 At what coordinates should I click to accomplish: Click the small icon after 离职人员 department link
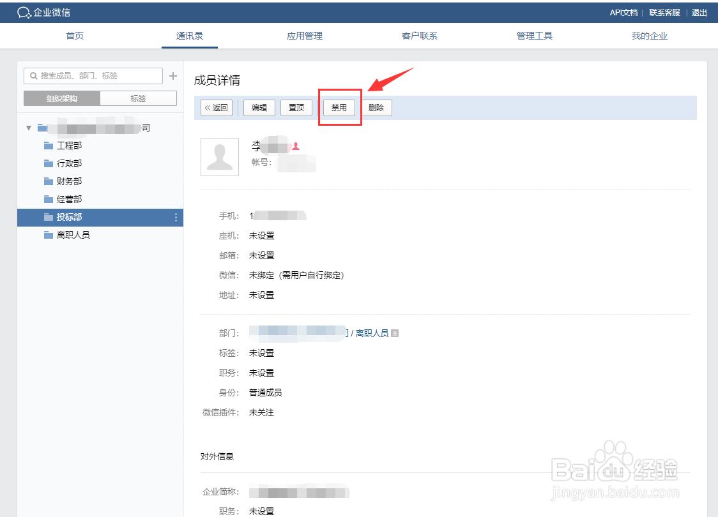click(x=394, y=333)
